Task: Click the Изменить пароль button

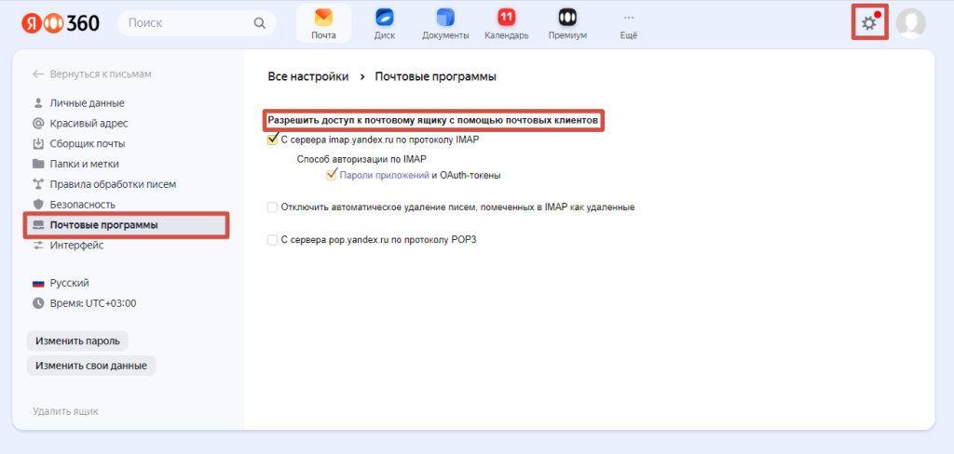Action: point(77,340)
